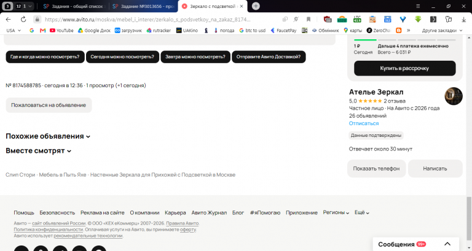Open the downloads arrow icon in the toolbar
This screenshot has width=472, height=251.
(x=463, y=19)
